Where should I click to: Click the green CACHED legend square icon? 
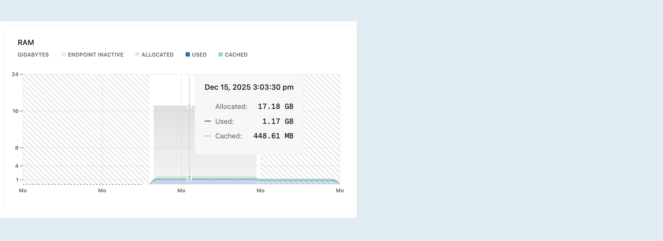(x=220, y=55)
